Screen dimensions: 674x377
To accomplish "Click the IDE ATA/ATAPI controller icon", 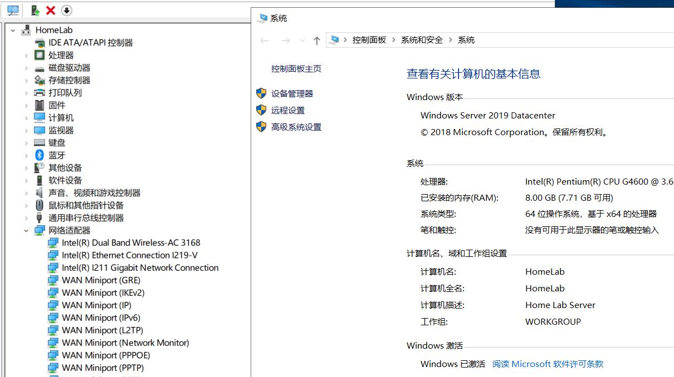I will point(40,43).
